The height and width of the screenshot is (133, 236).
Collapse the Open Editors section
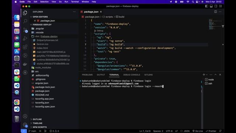click(40, 17)
